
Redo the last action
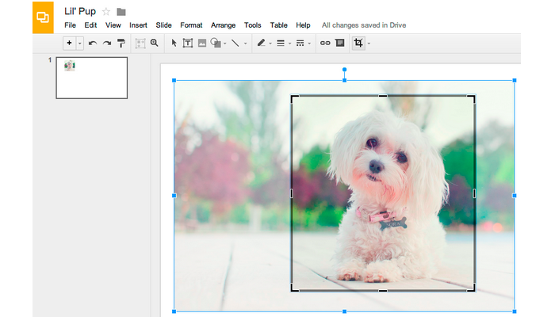(x=107, y=44)
